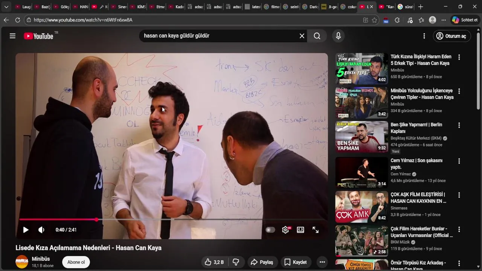Sign in with the Oturum aç button
Screen dimensions: 482x271
coord(451,36)
